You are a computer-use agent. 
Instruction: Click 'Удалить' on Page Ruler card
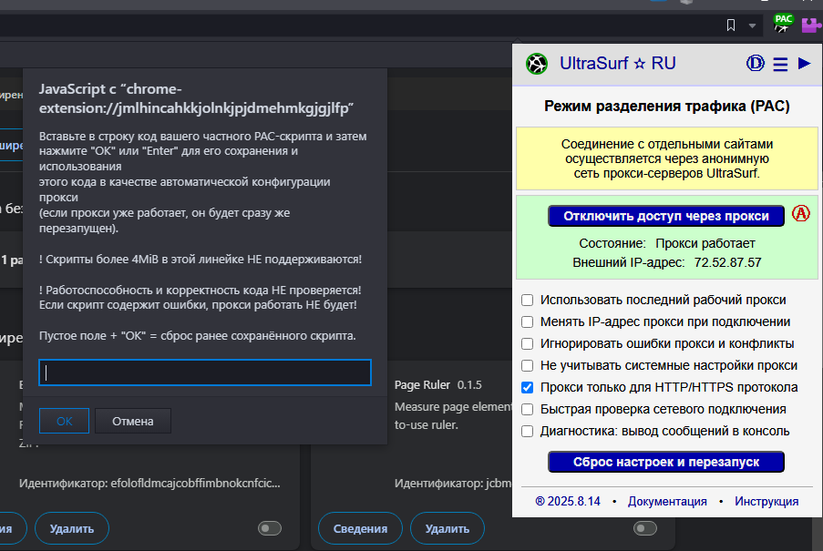click(448, 528)
